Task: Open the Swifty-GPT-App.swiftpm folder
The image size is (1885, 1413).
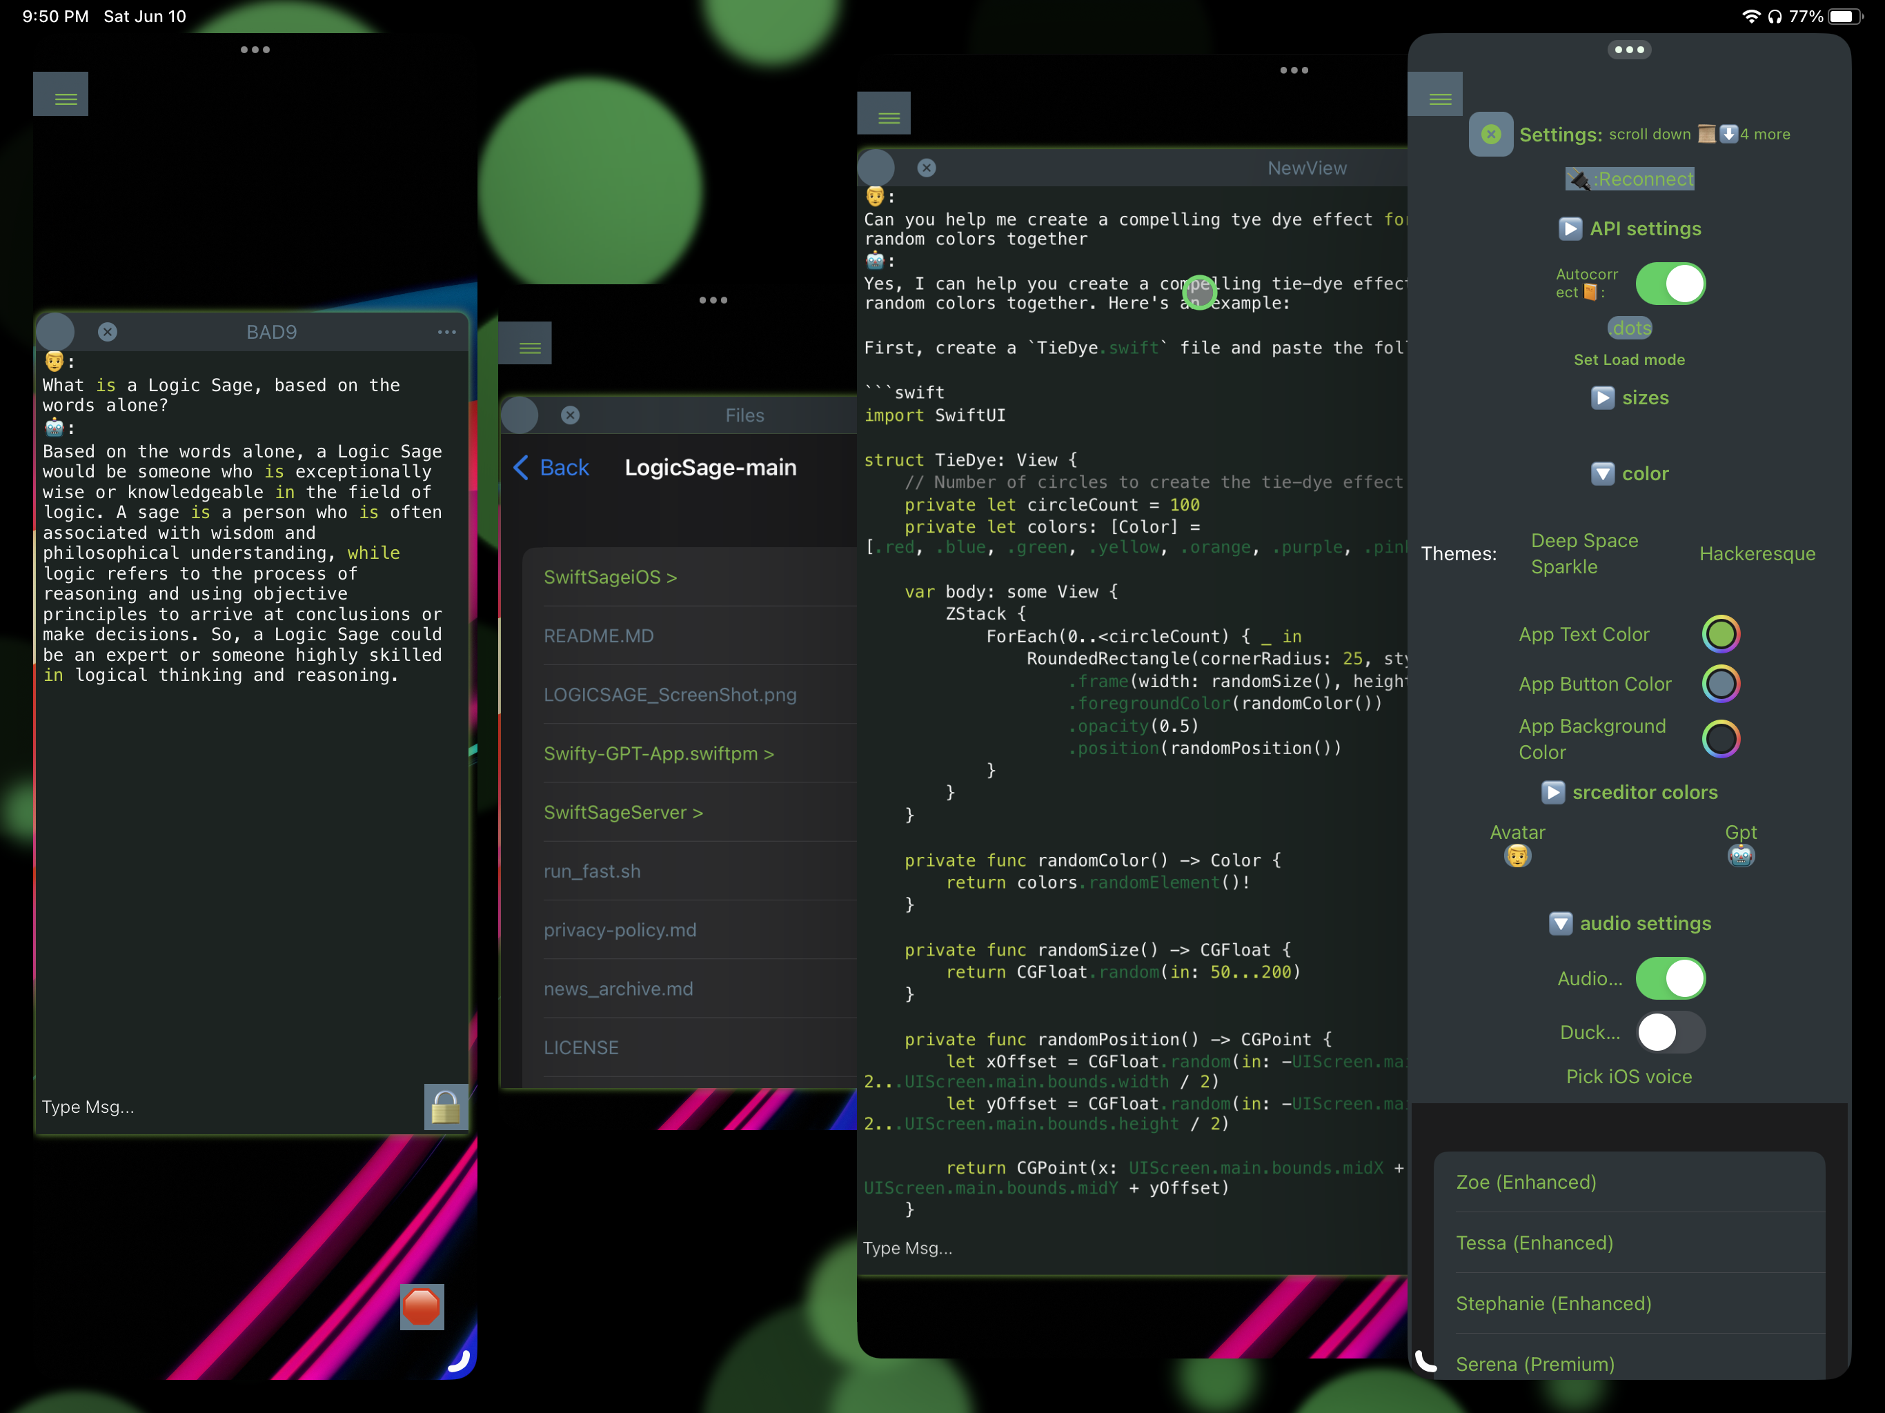Action: 659,753
